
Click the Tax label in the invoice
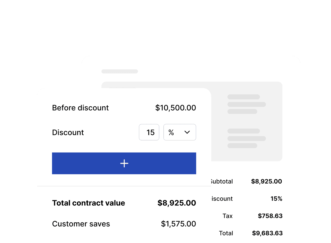(x=227, y=216)
